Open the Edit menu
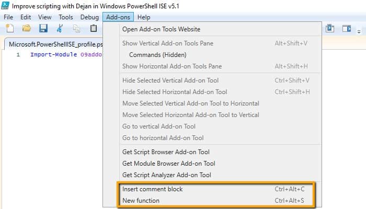 [x=26, y=17]
